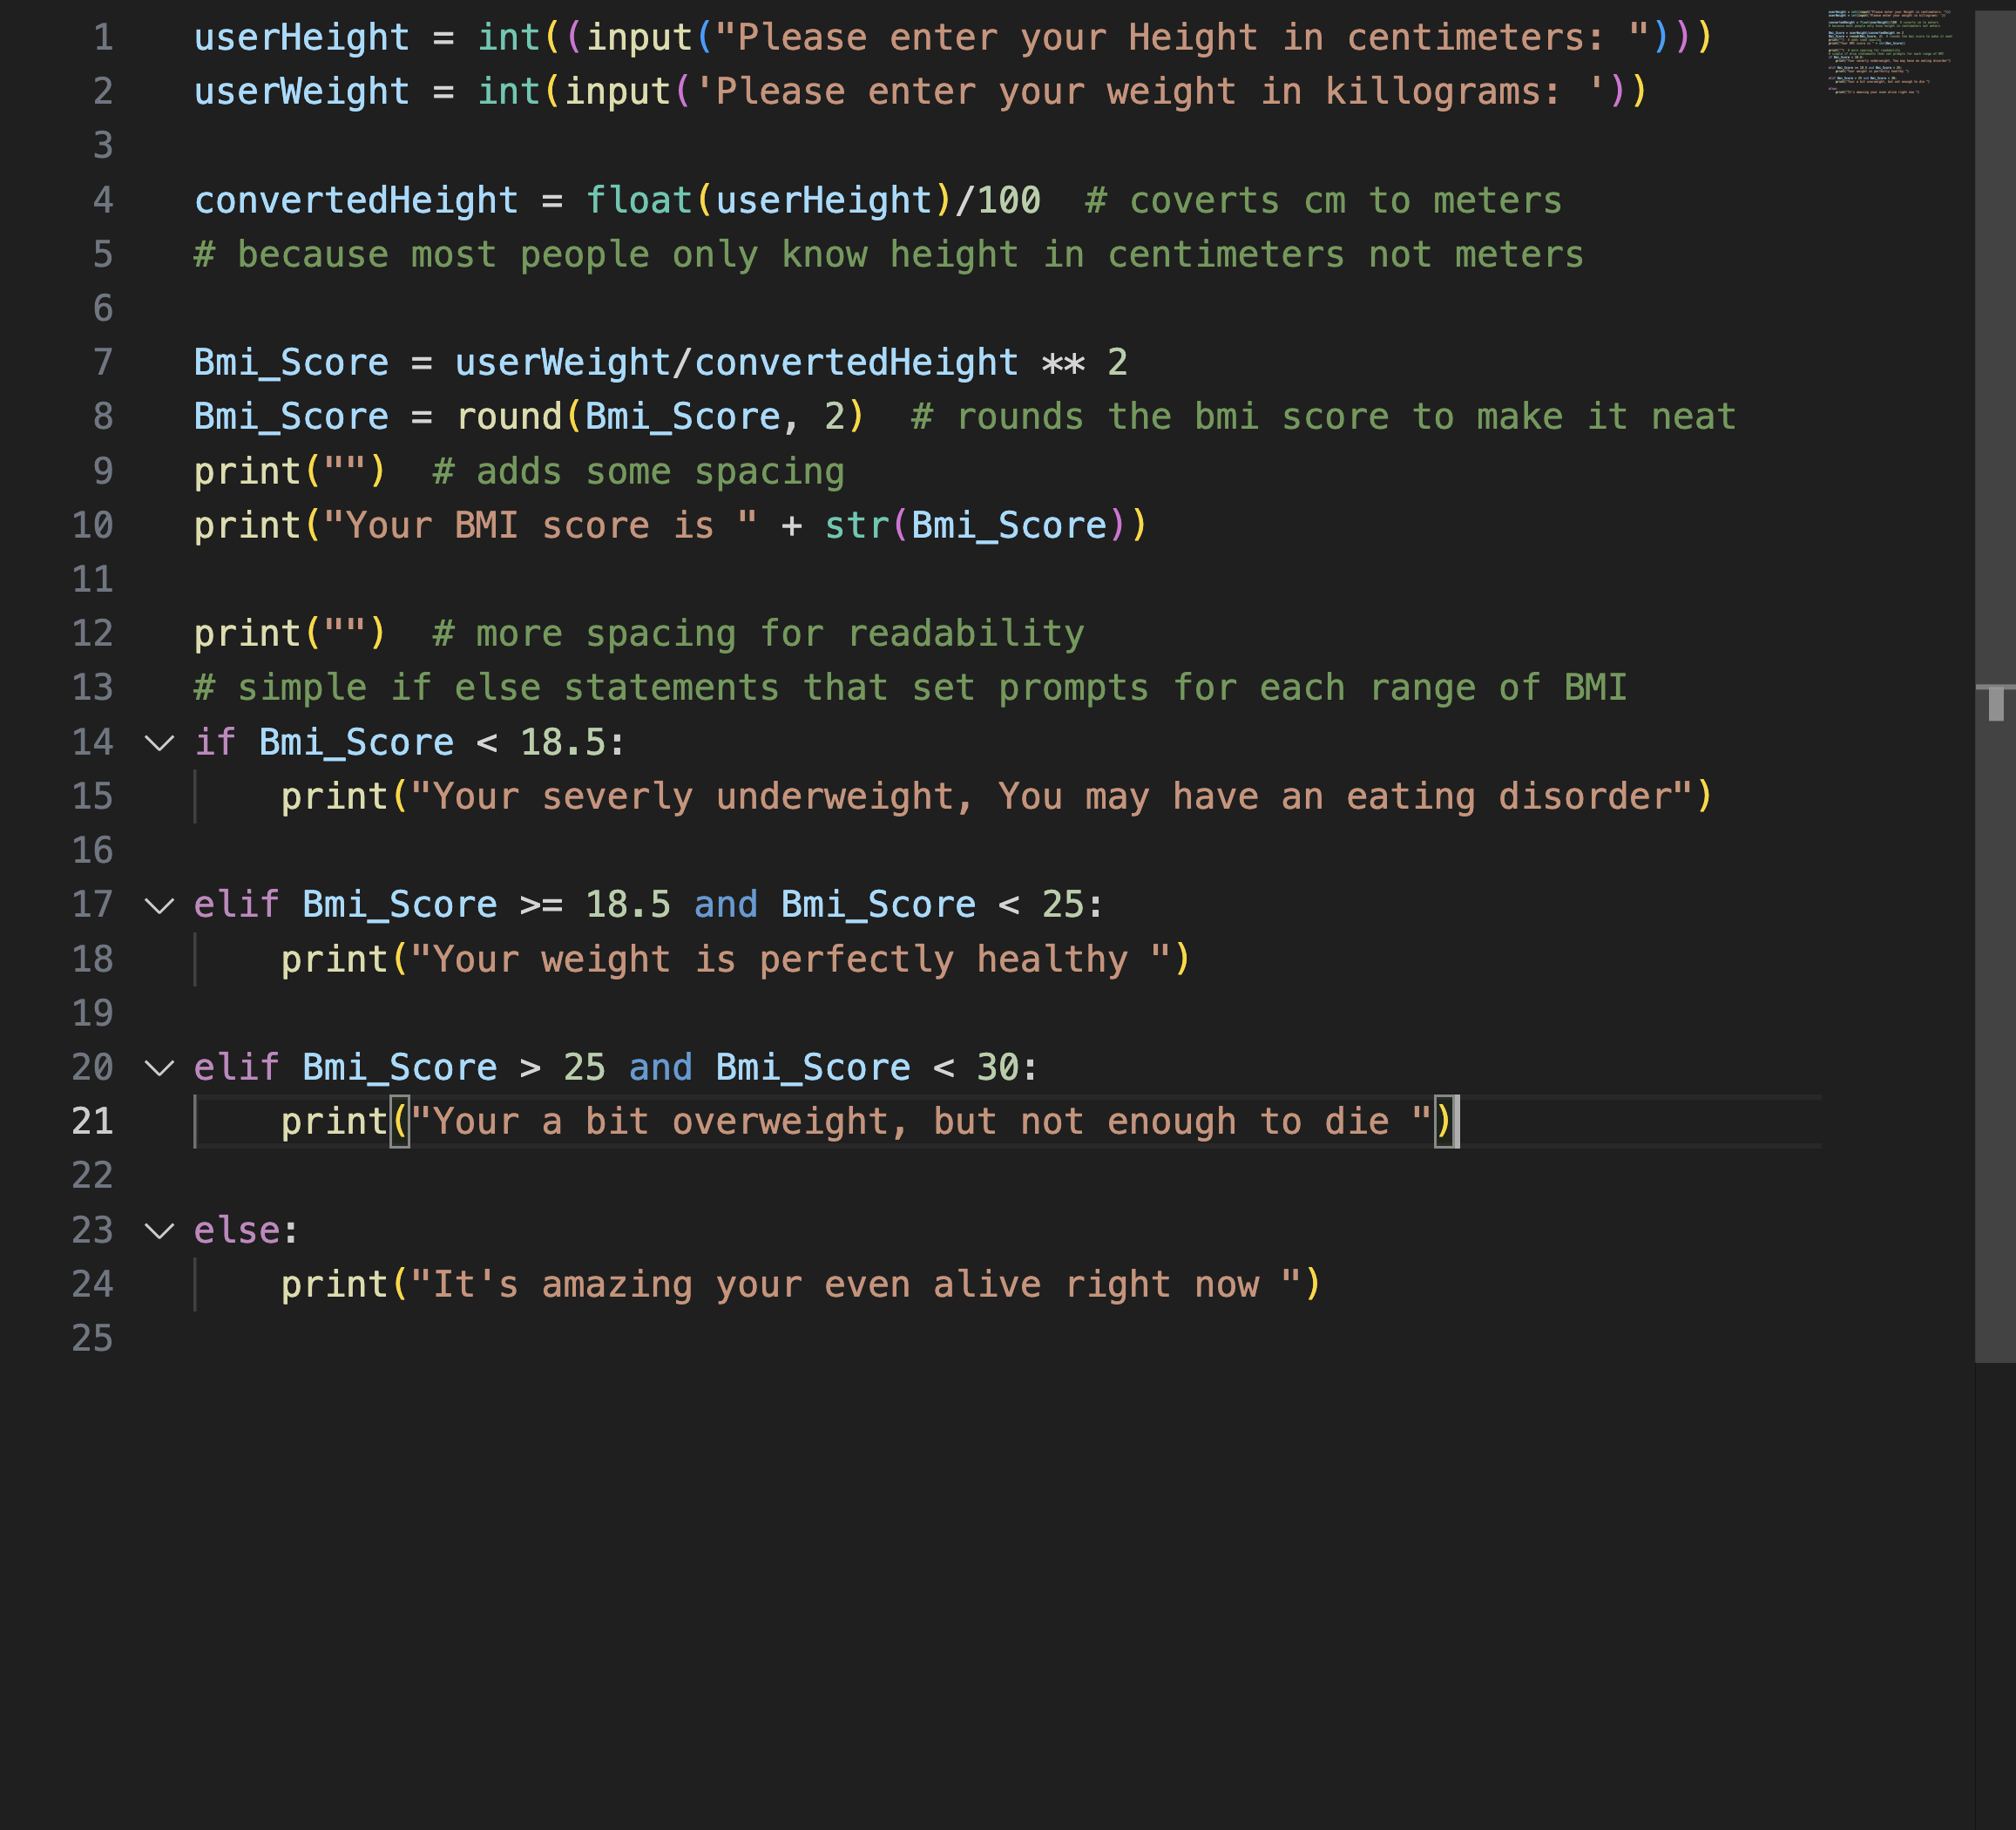Click line number 1 in gutter
The height and width of the screenshot is (1830, 2016).
coord(103,38)
